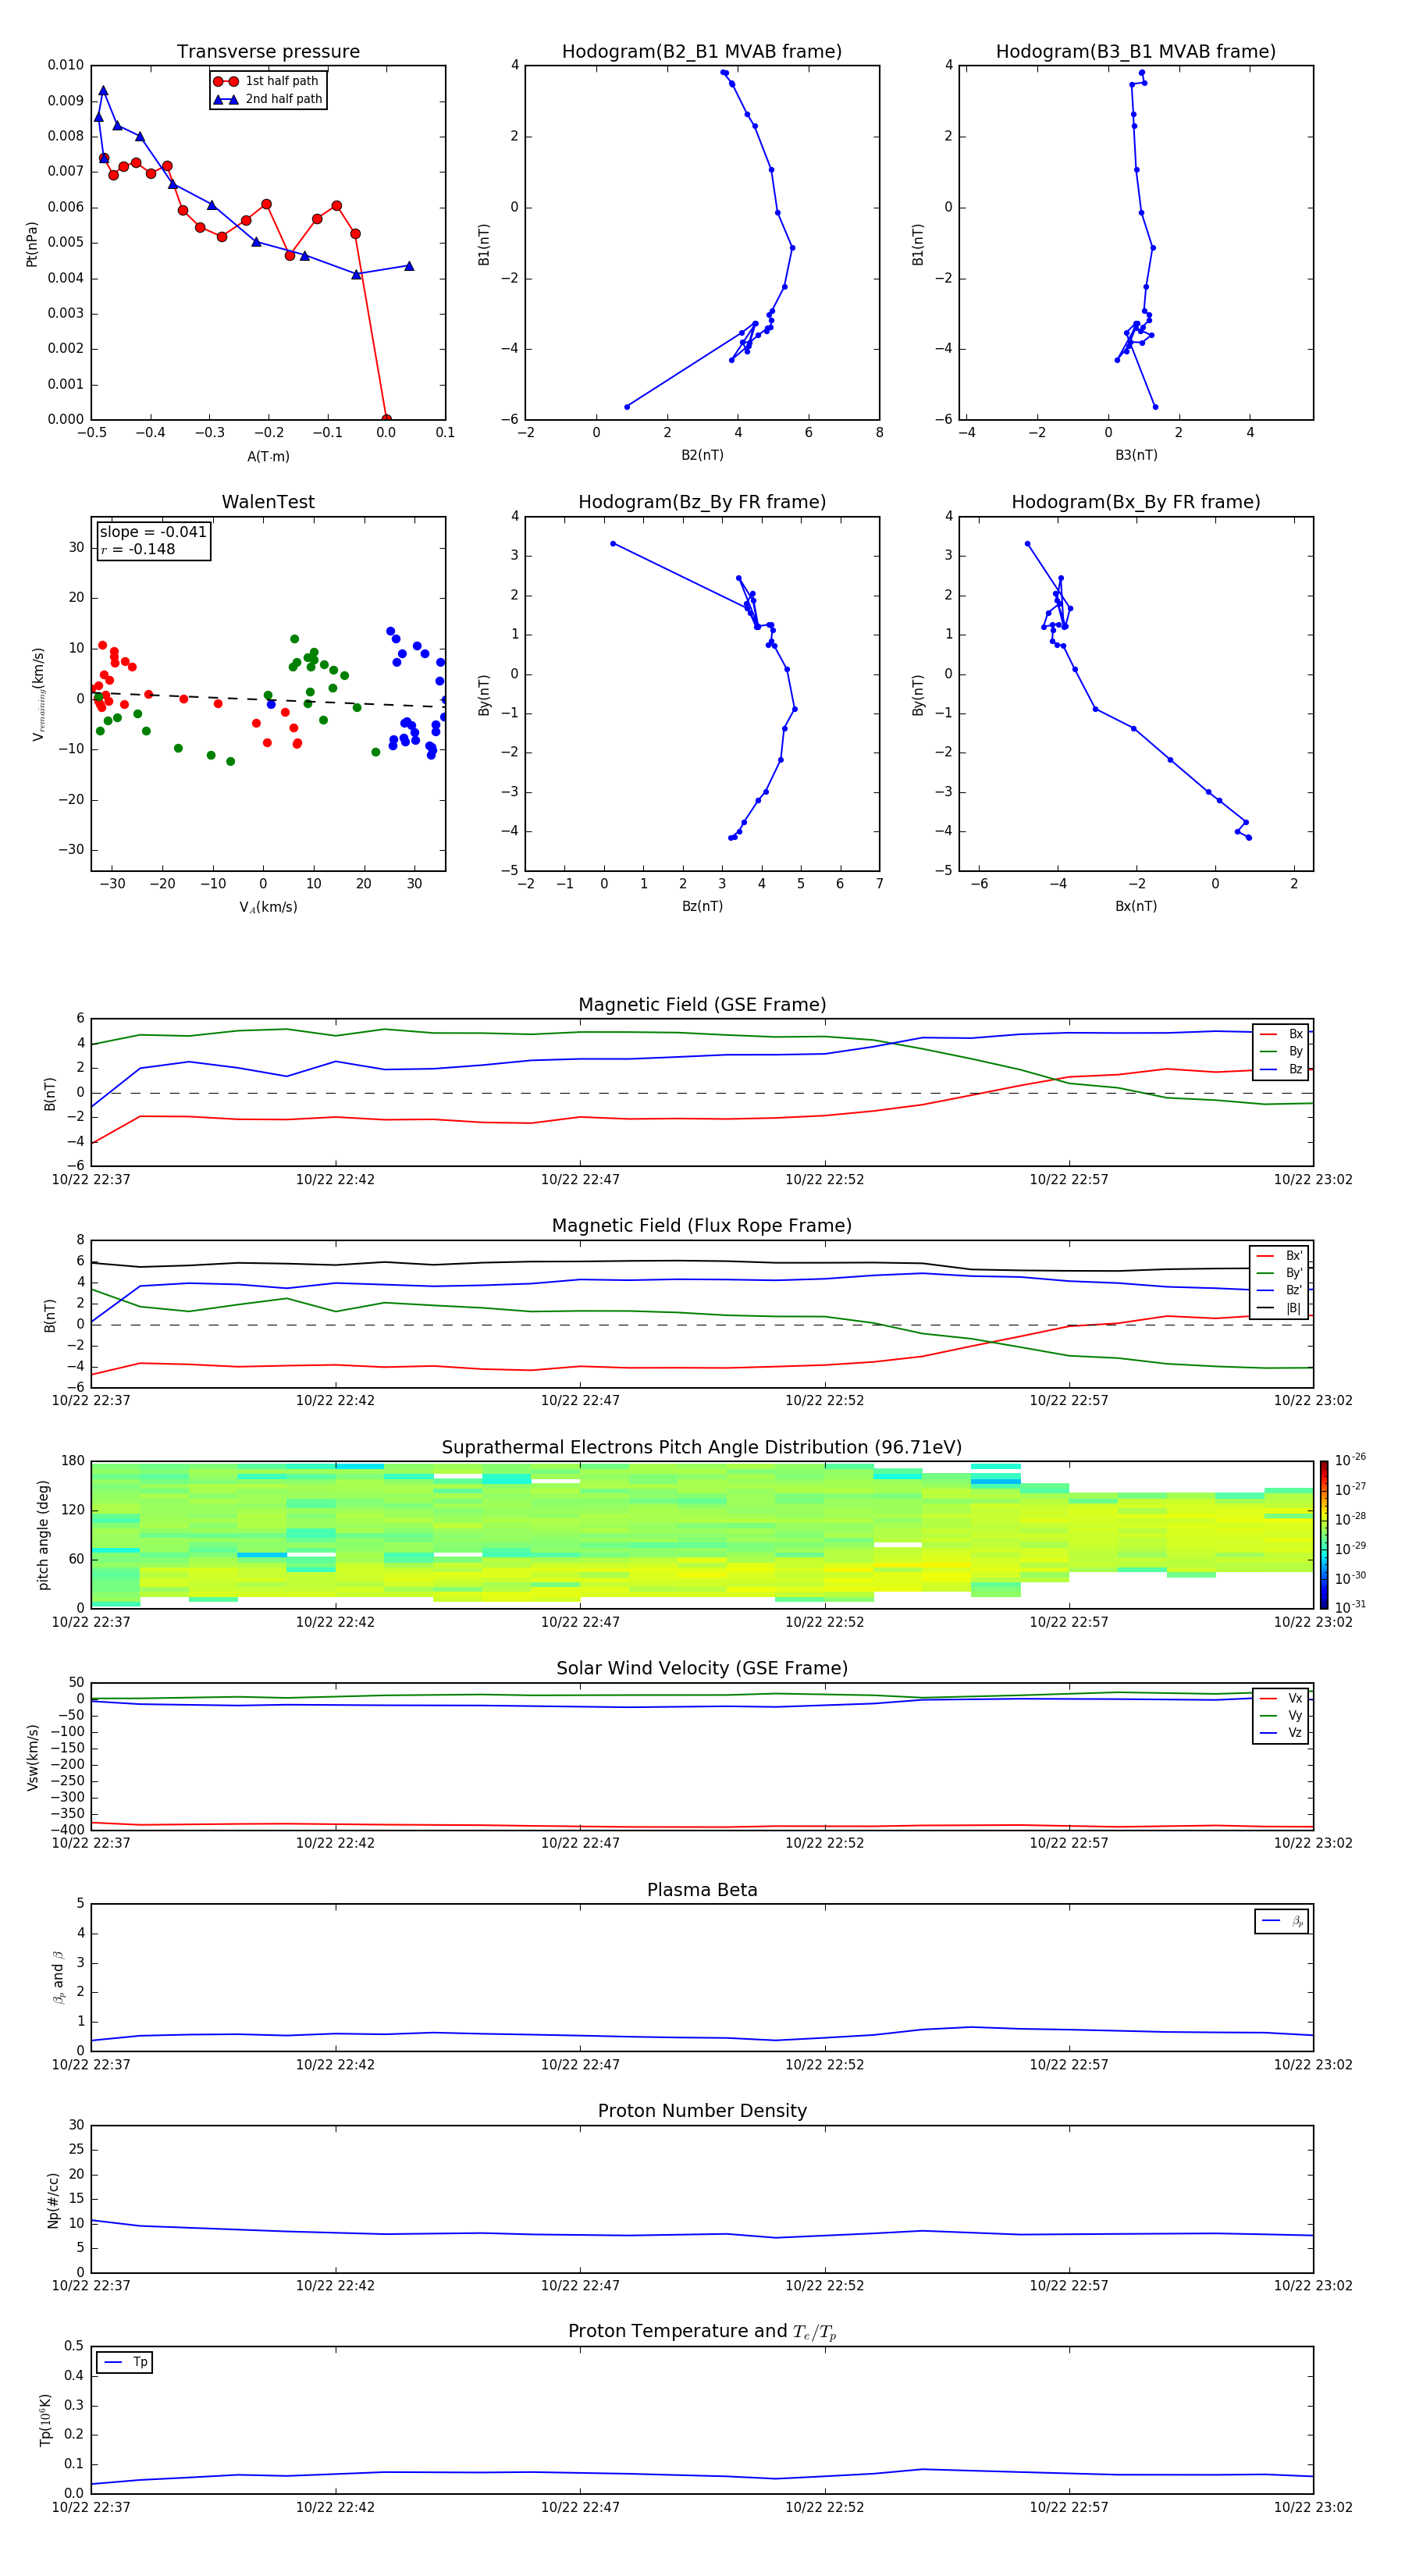Click '10/22 23:02' tick under Proton Temperature plot

click(1313, 2507)
